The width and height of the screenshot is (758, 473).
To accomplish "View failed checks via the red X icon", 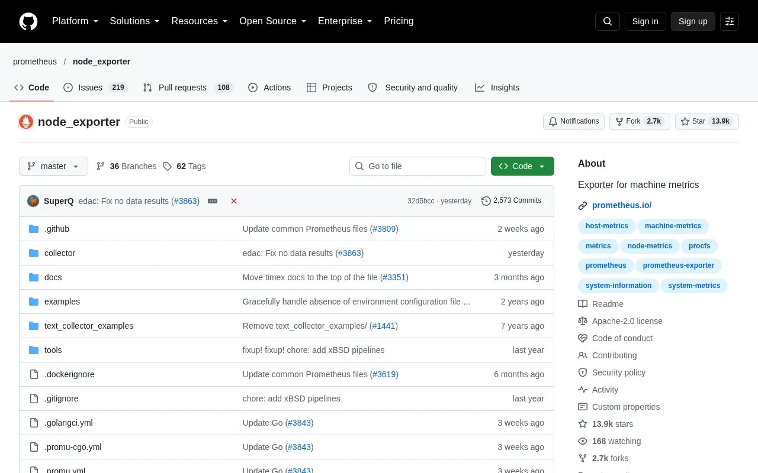I will pos(234,201).
